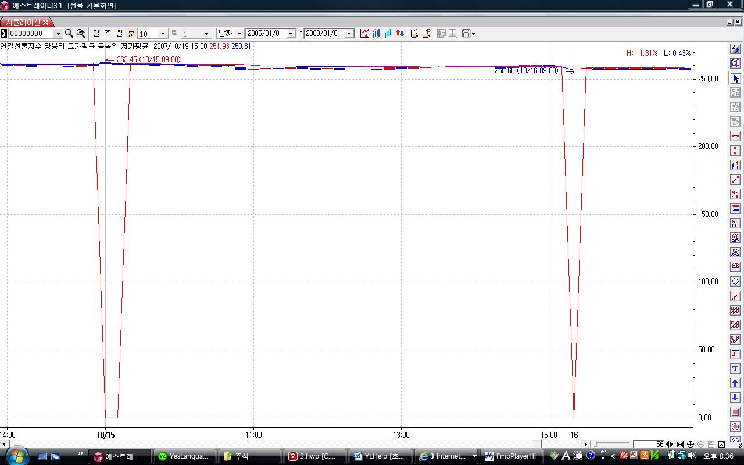This screenshot has width=744, height=465.
Task: Switch to 2.hwp taskbar window
Action: [x=315, y=456]
